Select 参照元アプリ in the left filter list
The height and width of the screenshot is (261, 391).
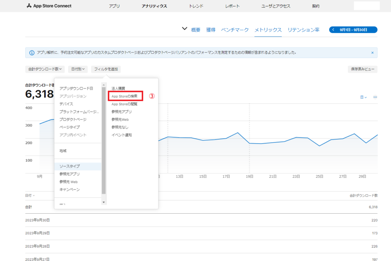click(69, 174)
